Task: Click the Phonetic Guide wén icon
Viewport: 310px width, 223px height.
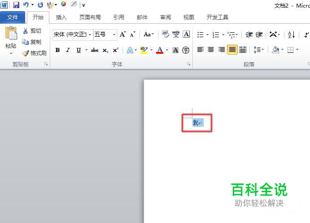Action: pos(176,34)
